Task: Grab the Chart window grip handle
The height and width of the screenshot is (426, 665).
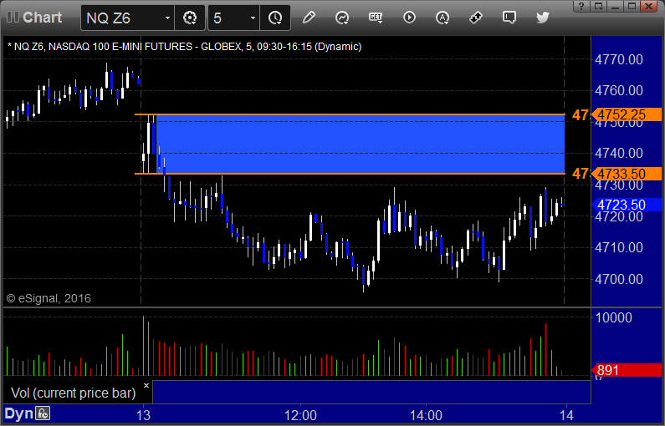Action: point(13,18)
